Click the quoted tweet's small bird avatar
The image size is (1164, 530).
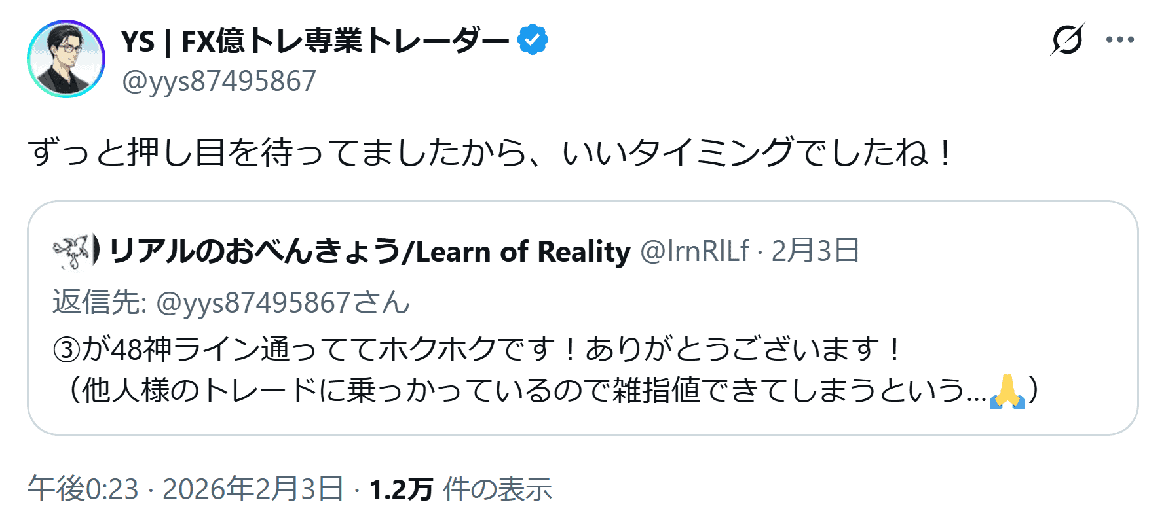72,251
